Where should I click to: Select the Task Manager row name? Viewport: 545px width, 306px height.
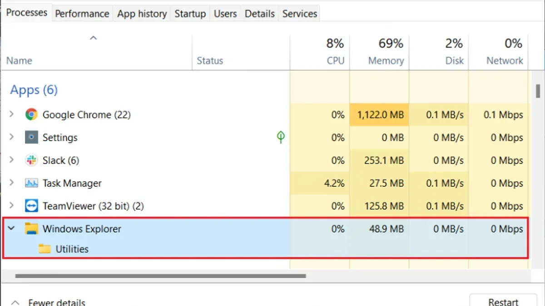[x=72, y=183]
